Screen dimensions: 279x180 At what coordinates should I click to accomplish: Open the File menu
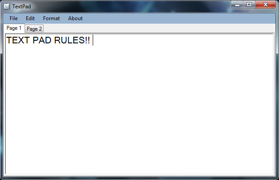(x=14, y=18)
